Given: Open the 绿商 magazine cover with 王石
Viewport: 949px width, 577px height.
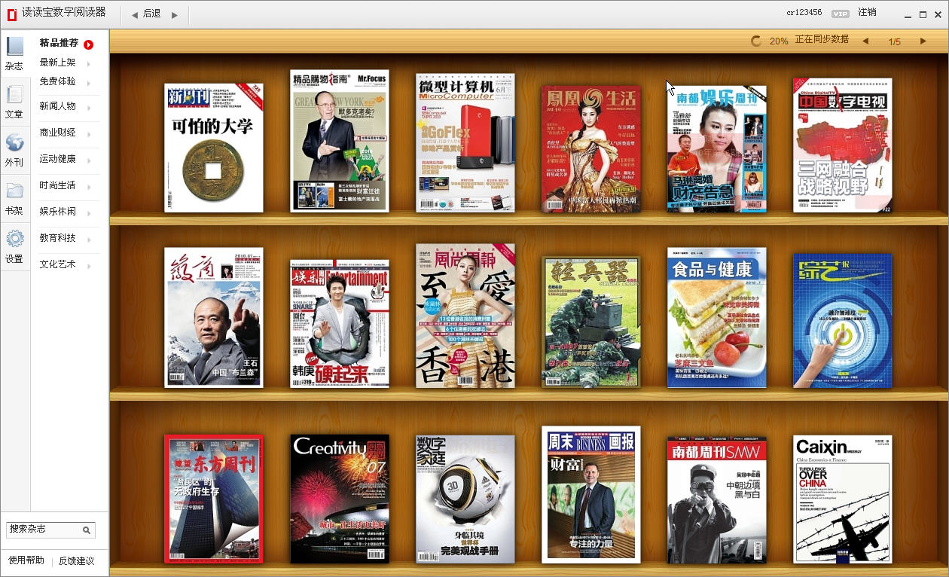Looking at the screenshot, I should coord(214,318).
